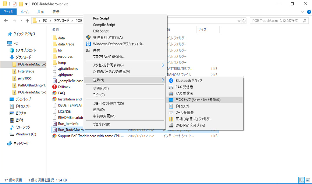The height and width of the screenshot is (184, 312).
Task: Expand the ribbon chevron
Action: pyautogui.click(x=303, y=12)
